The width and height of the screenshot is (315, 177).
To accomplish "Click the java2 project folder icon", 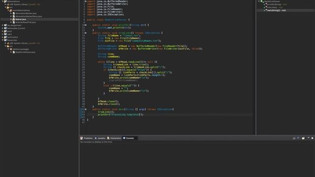I will [x=5, y=31].
